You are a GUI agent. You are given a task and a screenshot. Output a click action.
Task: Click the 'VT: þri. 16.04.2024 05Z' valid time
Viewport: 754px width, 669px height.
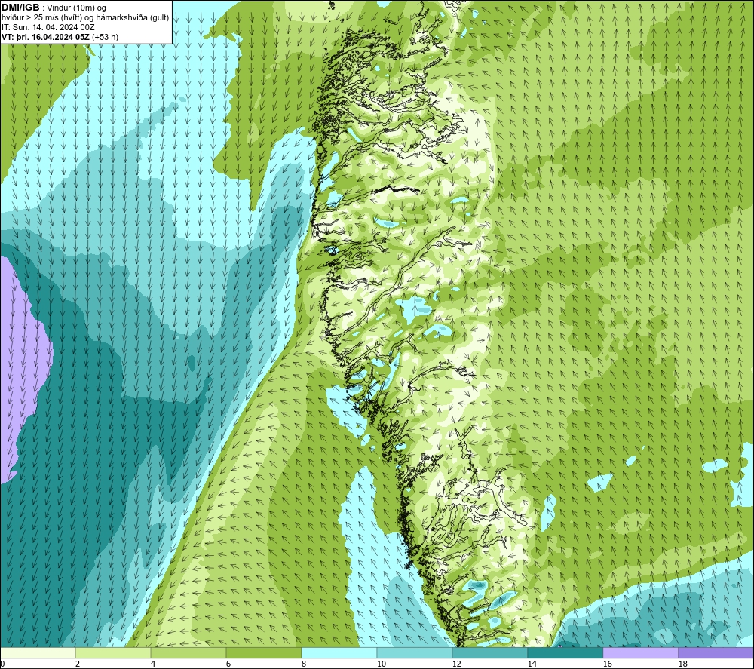45,37
